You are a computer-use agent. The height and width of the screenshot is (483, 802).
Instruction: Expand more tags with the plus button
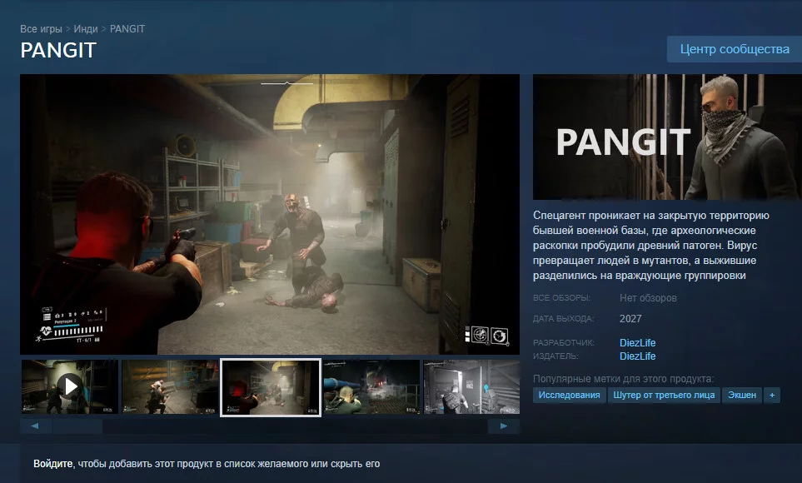(x=772, y=395)
